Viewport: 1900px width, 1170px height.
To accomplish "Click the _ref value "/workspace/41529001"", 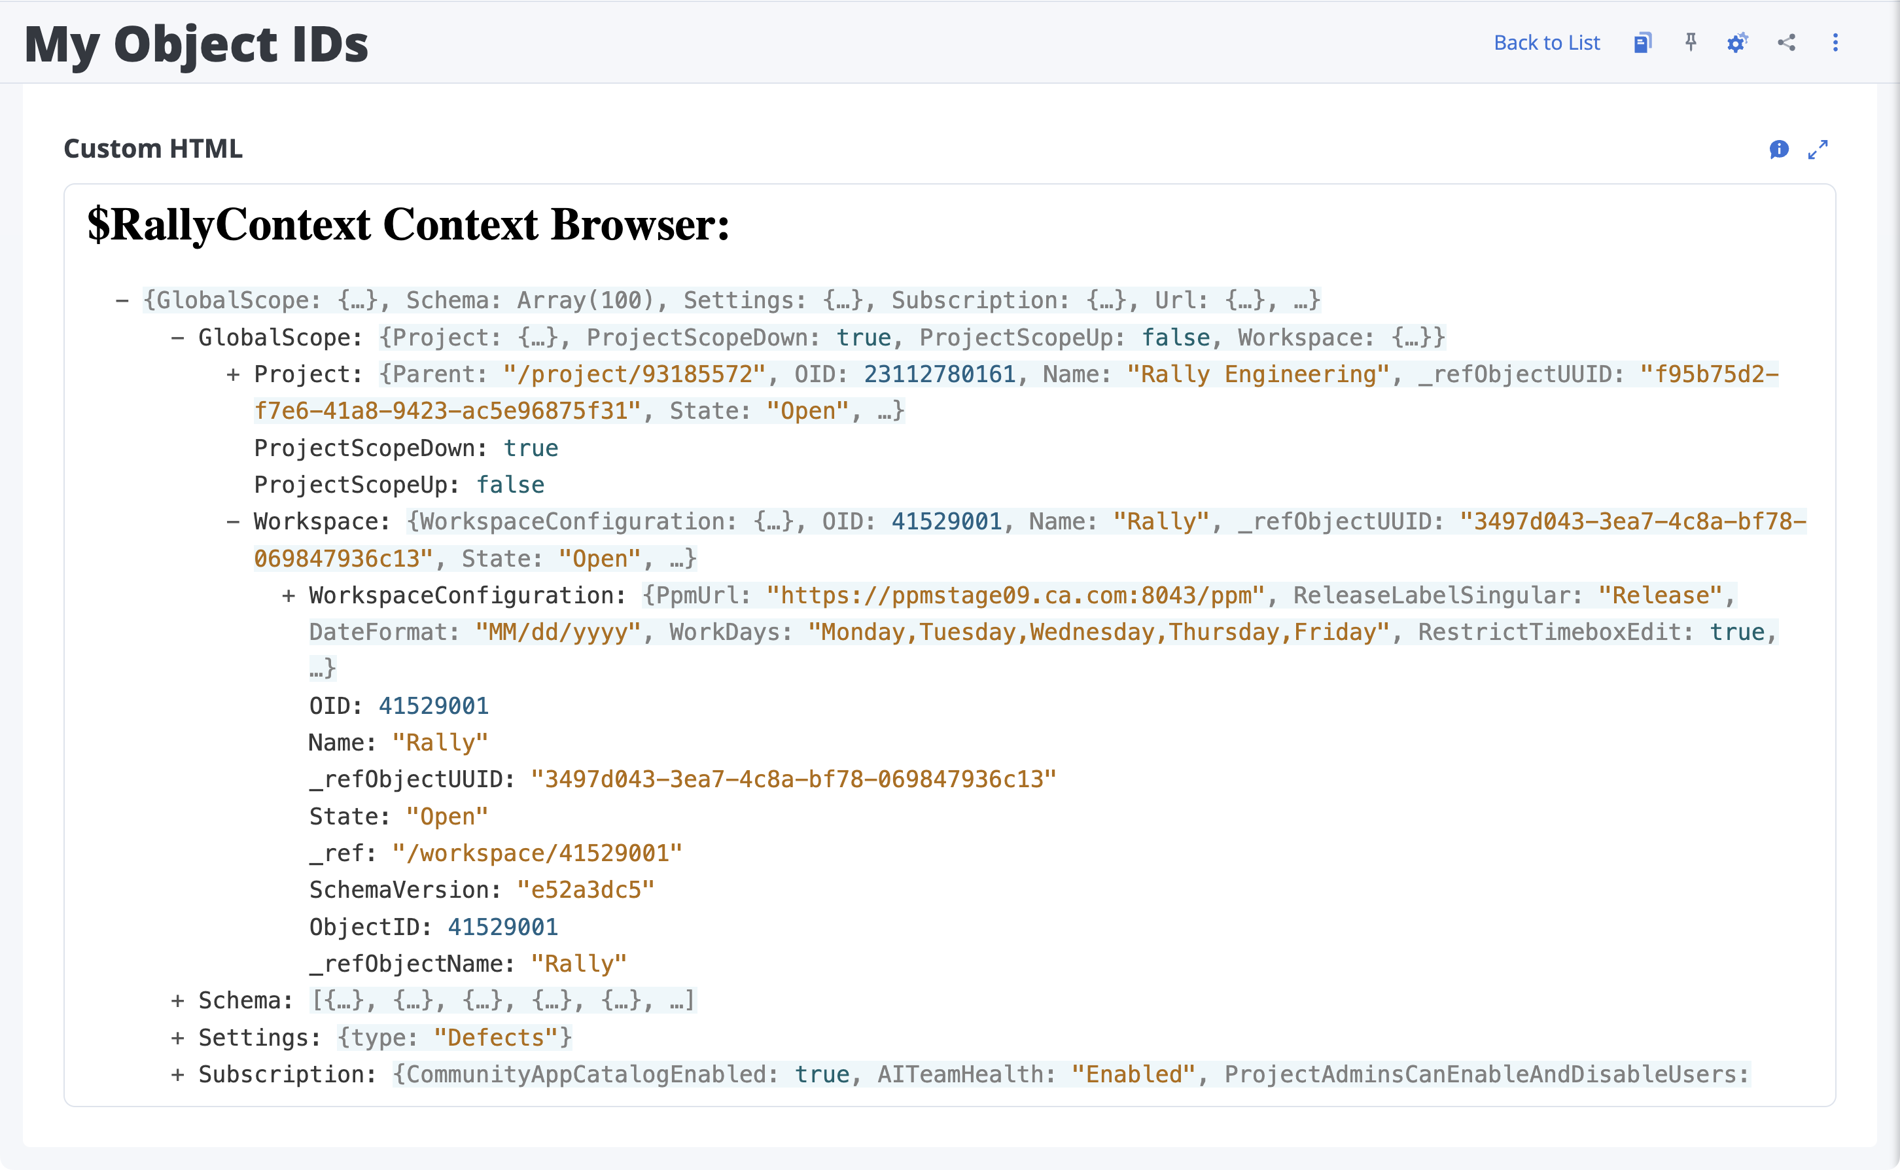I will [x=537, y=853].
